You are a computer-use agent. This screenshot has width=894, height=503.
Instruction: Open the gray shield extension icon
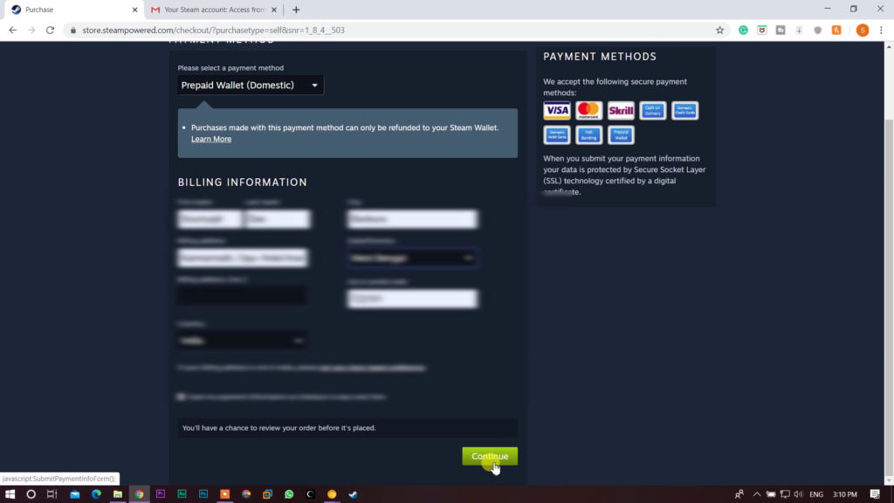pos(817,31)
